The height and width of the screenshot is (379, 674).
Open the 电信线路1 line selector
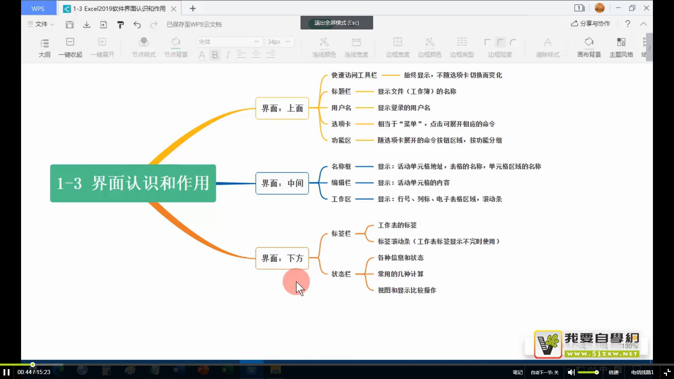click(x=642, y=372)
